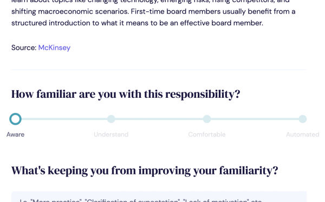Screen dimensions: 325x202
Task: Set familiarity to the Automated dot
Action: point(303,119)
